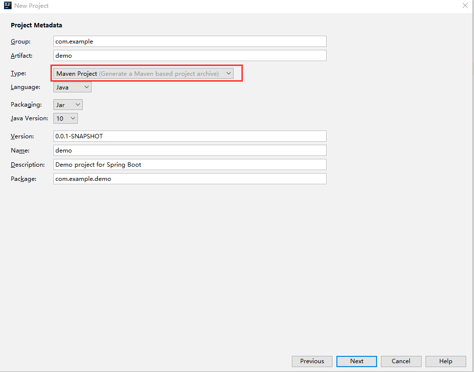This screenshot has height=372, width=474.
Task: Click the Group field containing com.example
Action: 190,42
